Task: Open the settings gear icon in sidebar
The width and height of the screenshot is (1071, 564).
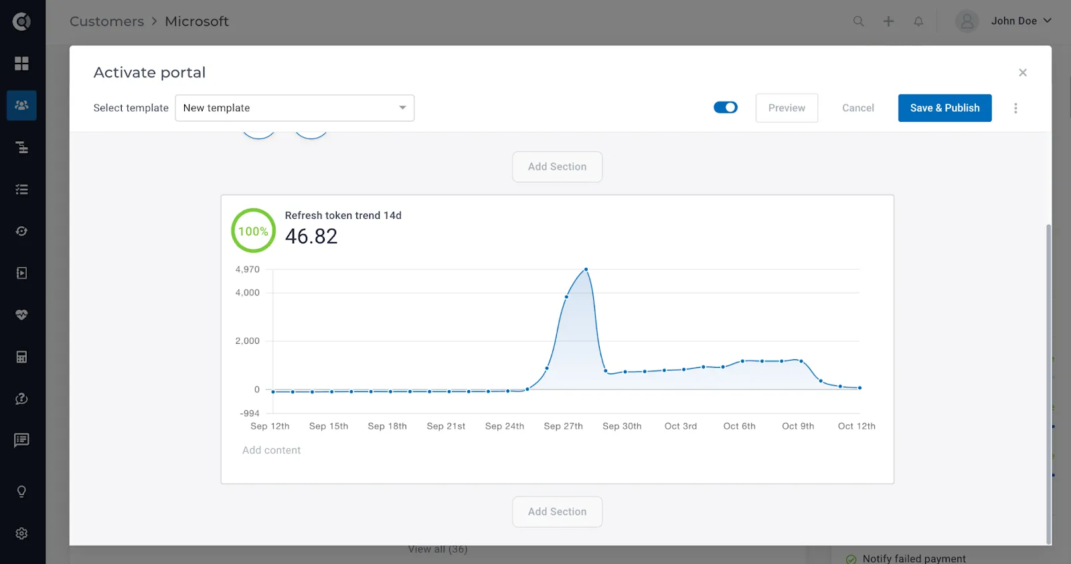Action: coord(21,533)
